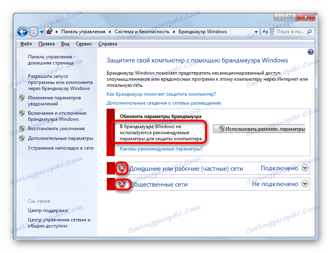
Task: Click 'Подключено' status text
Action: [x=279, y=168]
